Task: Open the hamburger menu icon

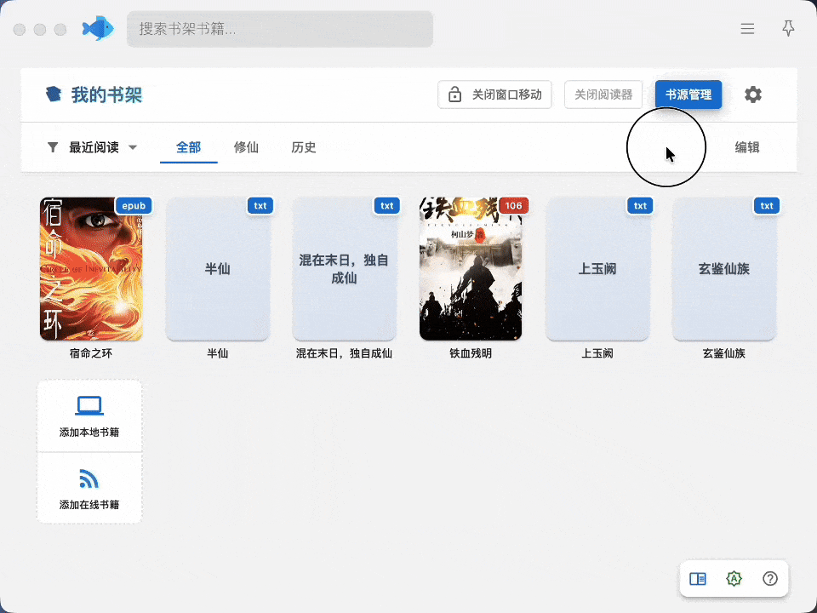Action: point(747,29)
